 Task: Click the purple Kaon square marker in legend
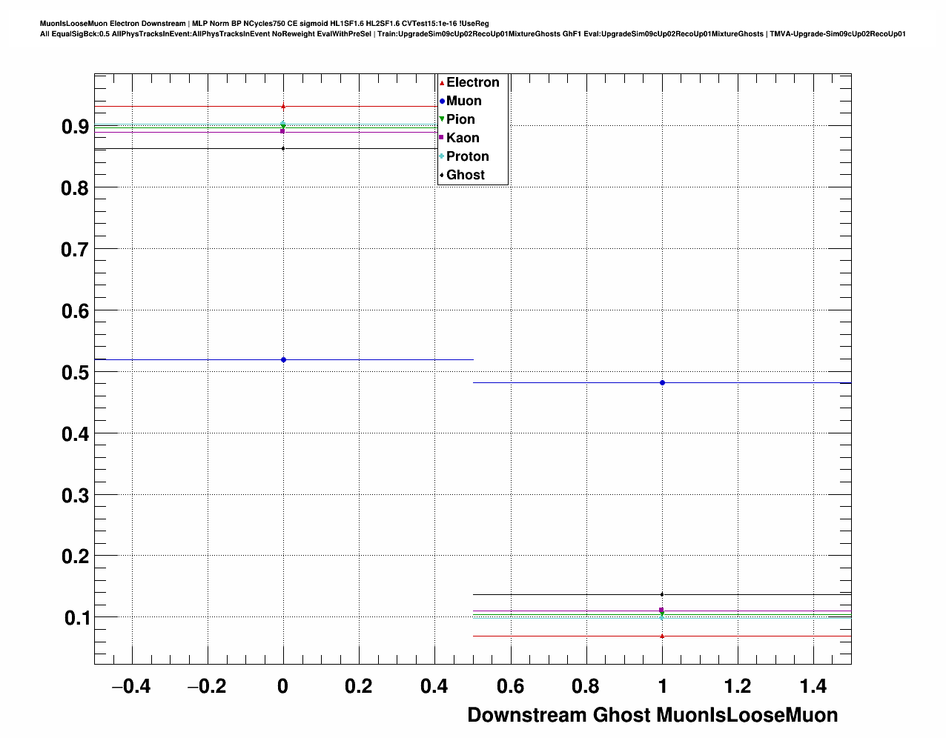pyautogui.click(x=442, y=138)
